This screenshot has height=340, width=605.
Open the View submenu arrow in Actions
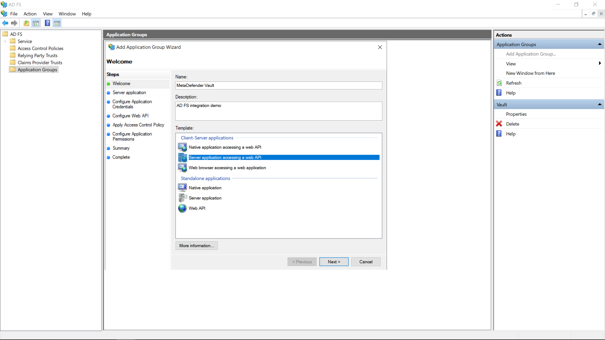(x=600, y=63)
